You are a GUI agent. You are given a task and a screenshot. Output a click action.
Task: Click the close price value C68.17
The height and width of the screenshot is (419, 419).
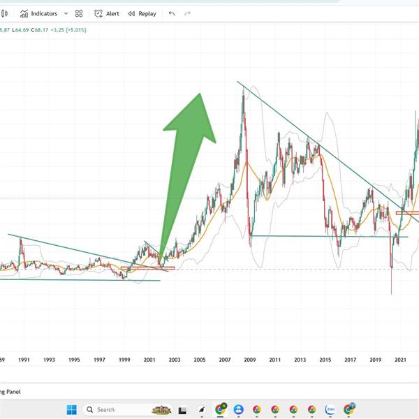[40, 30]
